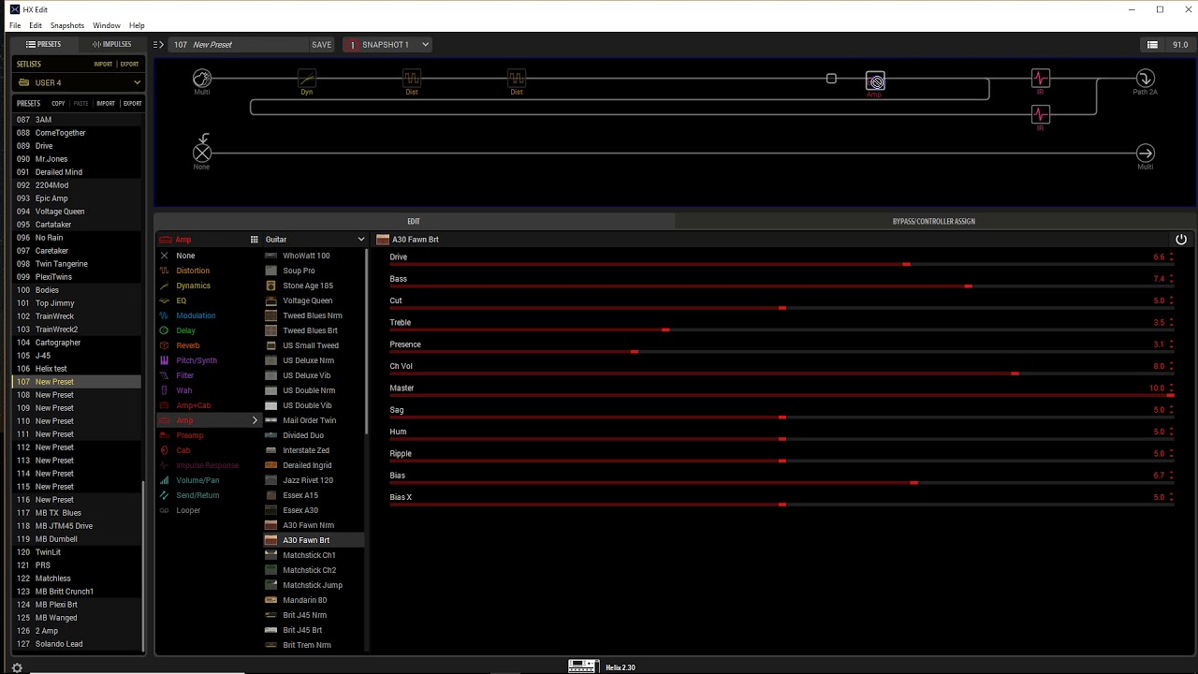Viewport: 1198px width, 674px height.
Task: Toggle the A30 Fawn Brt bypass power button
Action: pyautogui.click(x=1181, y=240)
